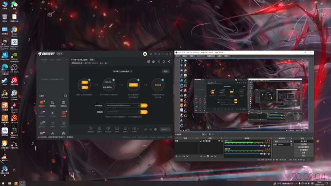Image resolution: width=331 pixels, height=186 pixels.
Task: Click the speaker icon in the Huya bottom toolbar
Action: (134, 129)
